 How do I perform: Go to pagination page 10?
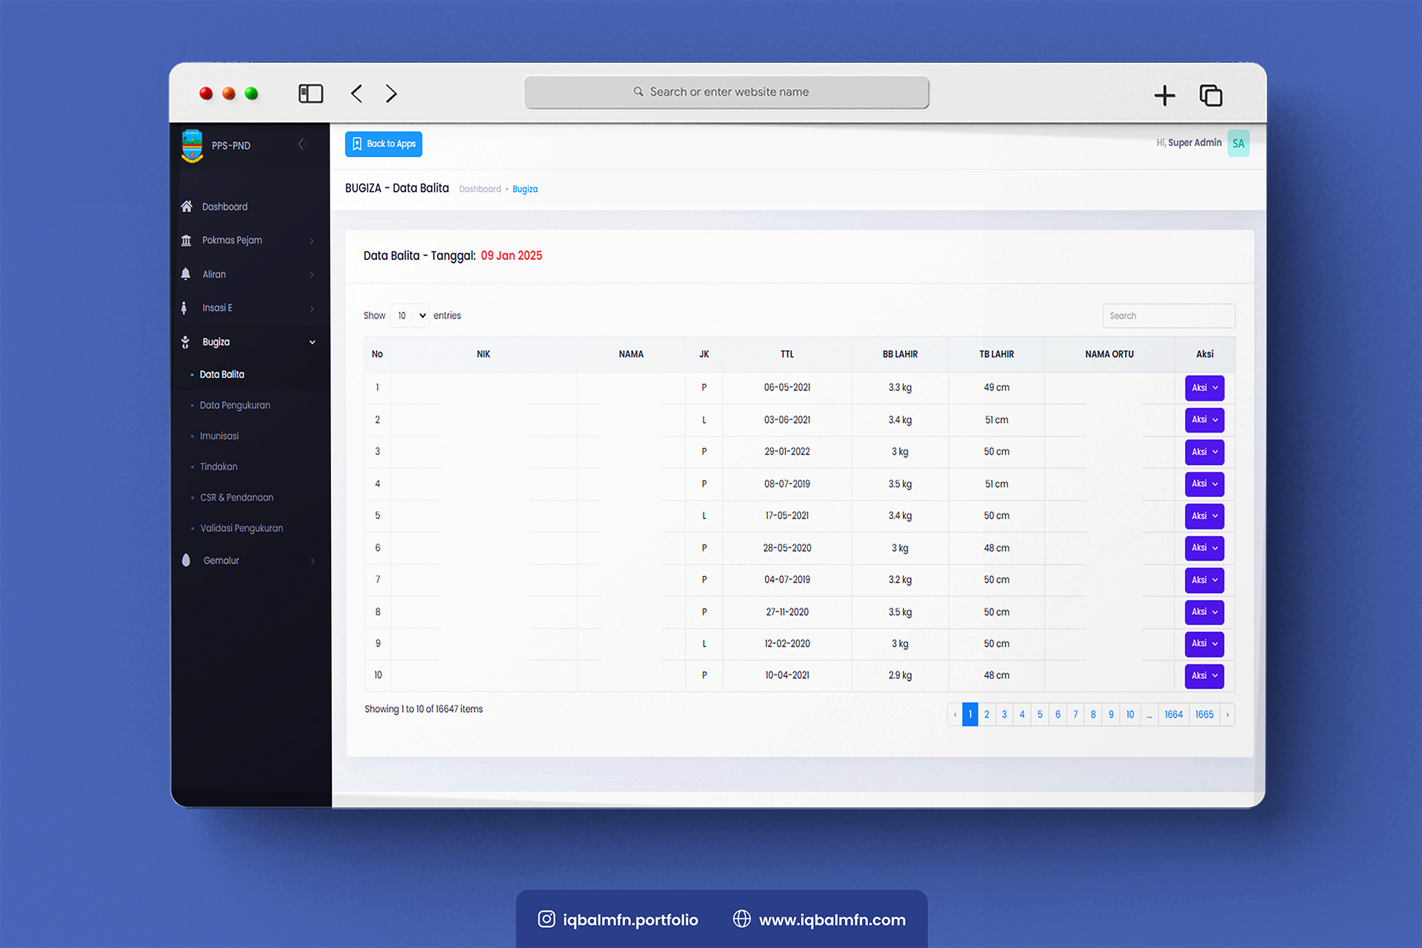[1130, 715]
